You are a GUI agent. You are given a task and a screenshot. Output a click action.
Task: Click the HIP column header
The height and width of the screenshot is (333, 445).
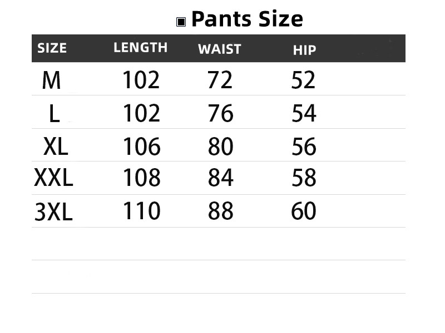coord(304,50)
